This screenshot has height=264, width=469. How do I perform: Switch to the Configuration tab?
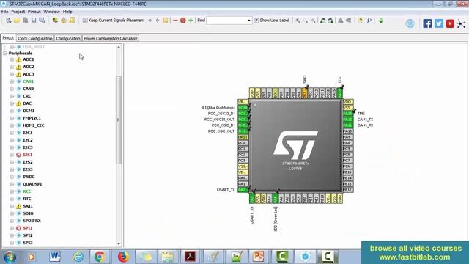tap(68, 38)
